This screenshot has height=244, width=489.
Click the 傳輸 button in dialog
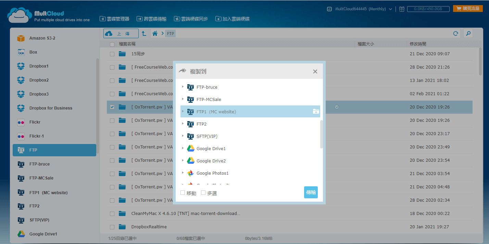click(311, 192)
